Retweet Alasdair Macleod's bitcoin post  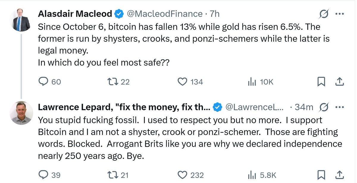[x=114, y=82]
